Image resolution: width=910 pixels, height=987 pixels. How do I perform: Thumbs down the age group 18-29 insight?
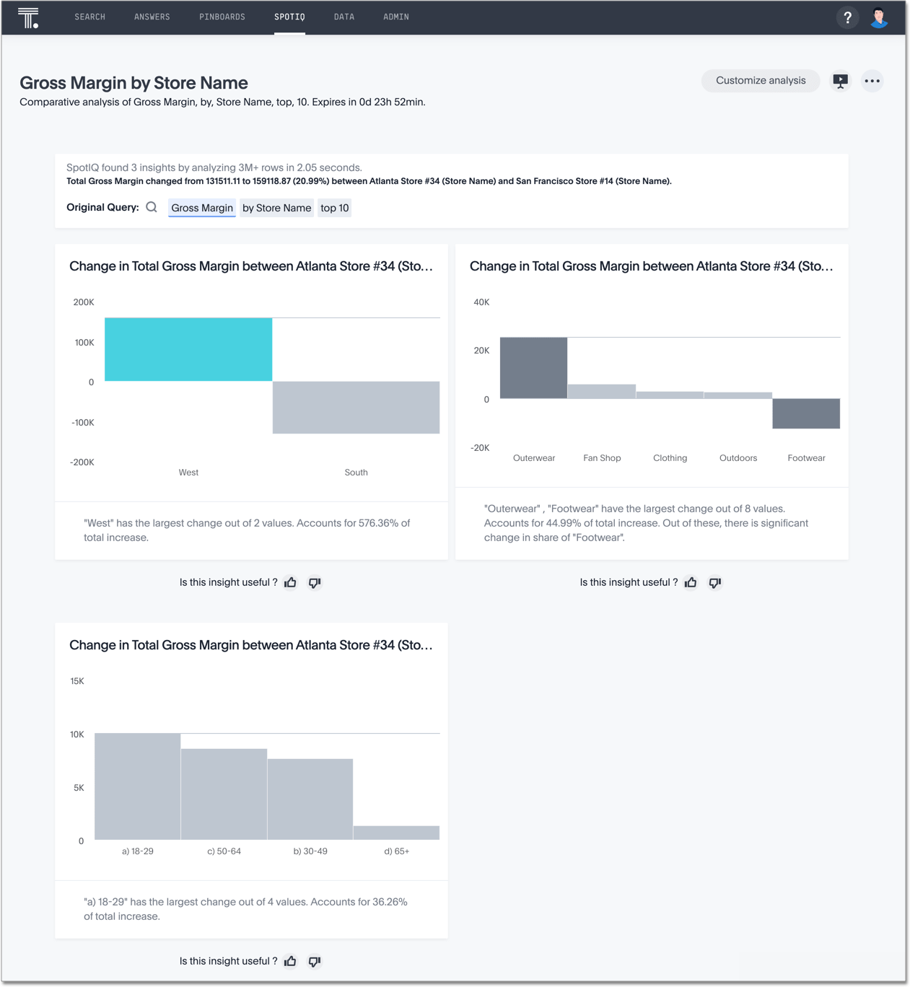pyautogui.click(x=315, y=961)
